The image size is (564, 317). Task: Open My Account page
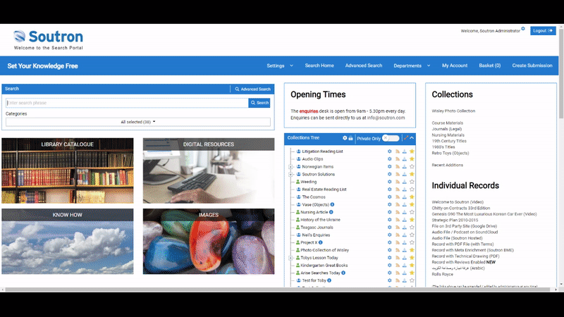455,66
